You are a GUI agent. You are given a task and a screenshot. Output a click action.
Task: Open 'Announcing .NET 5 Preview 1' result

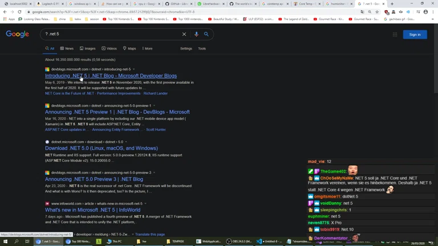click(x=117, y=112)
